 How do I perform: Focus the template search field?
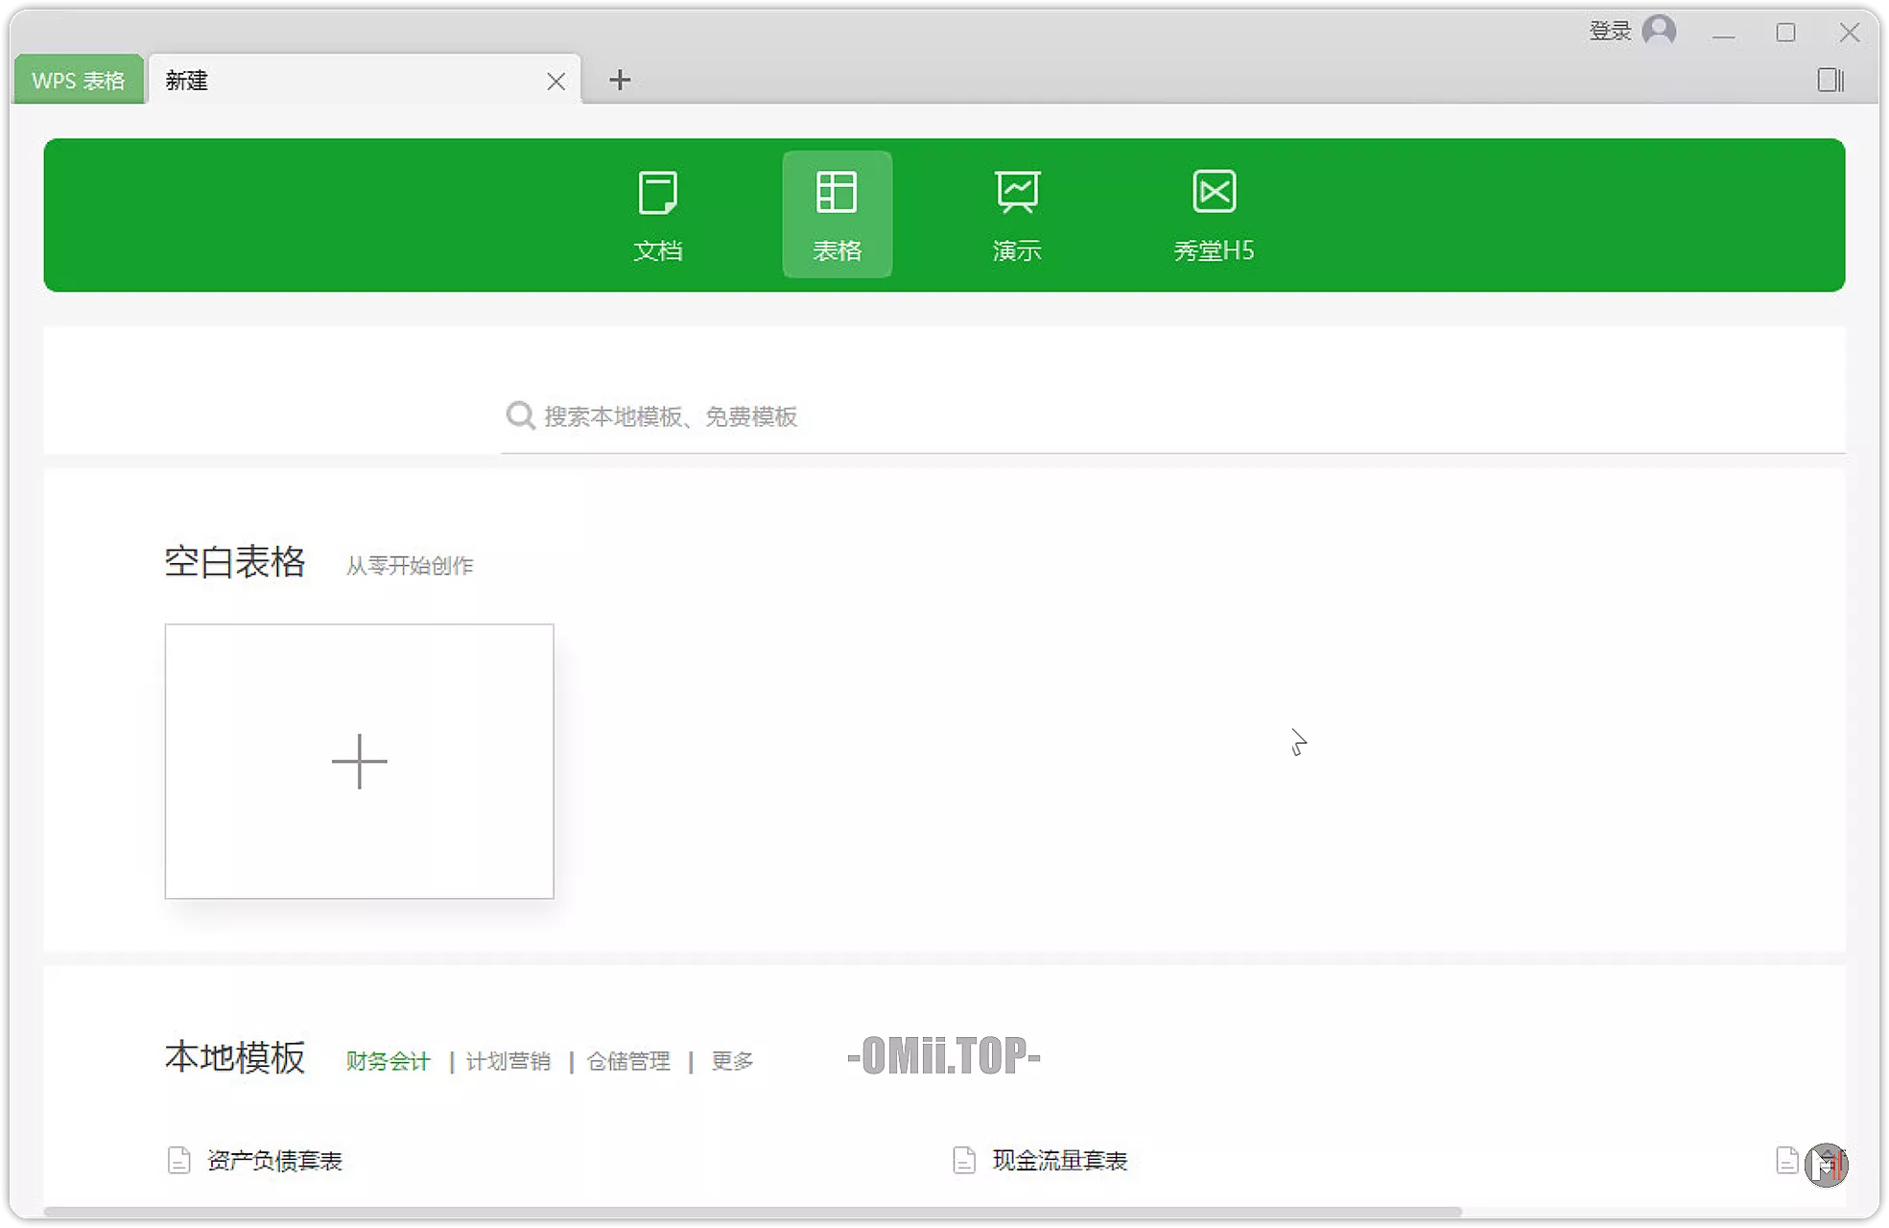(1172, 416)
